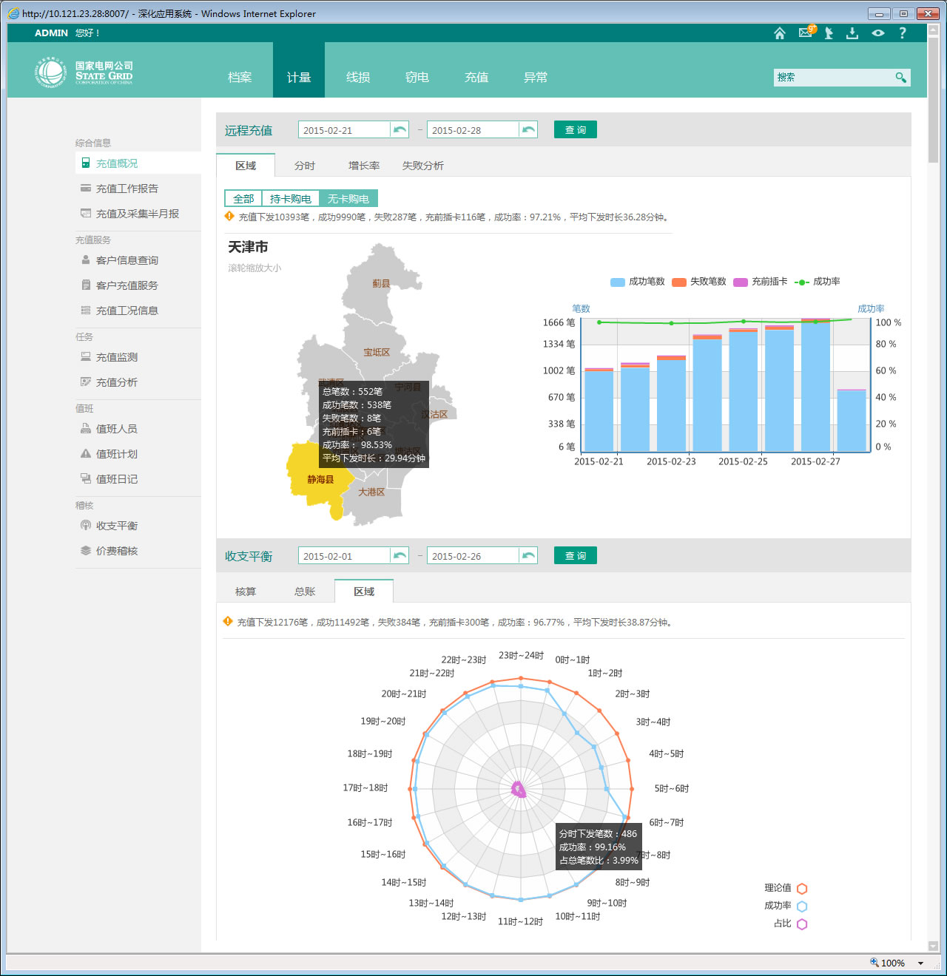Reset the 2015-02-01 start date icon

[x=400, y=556]
